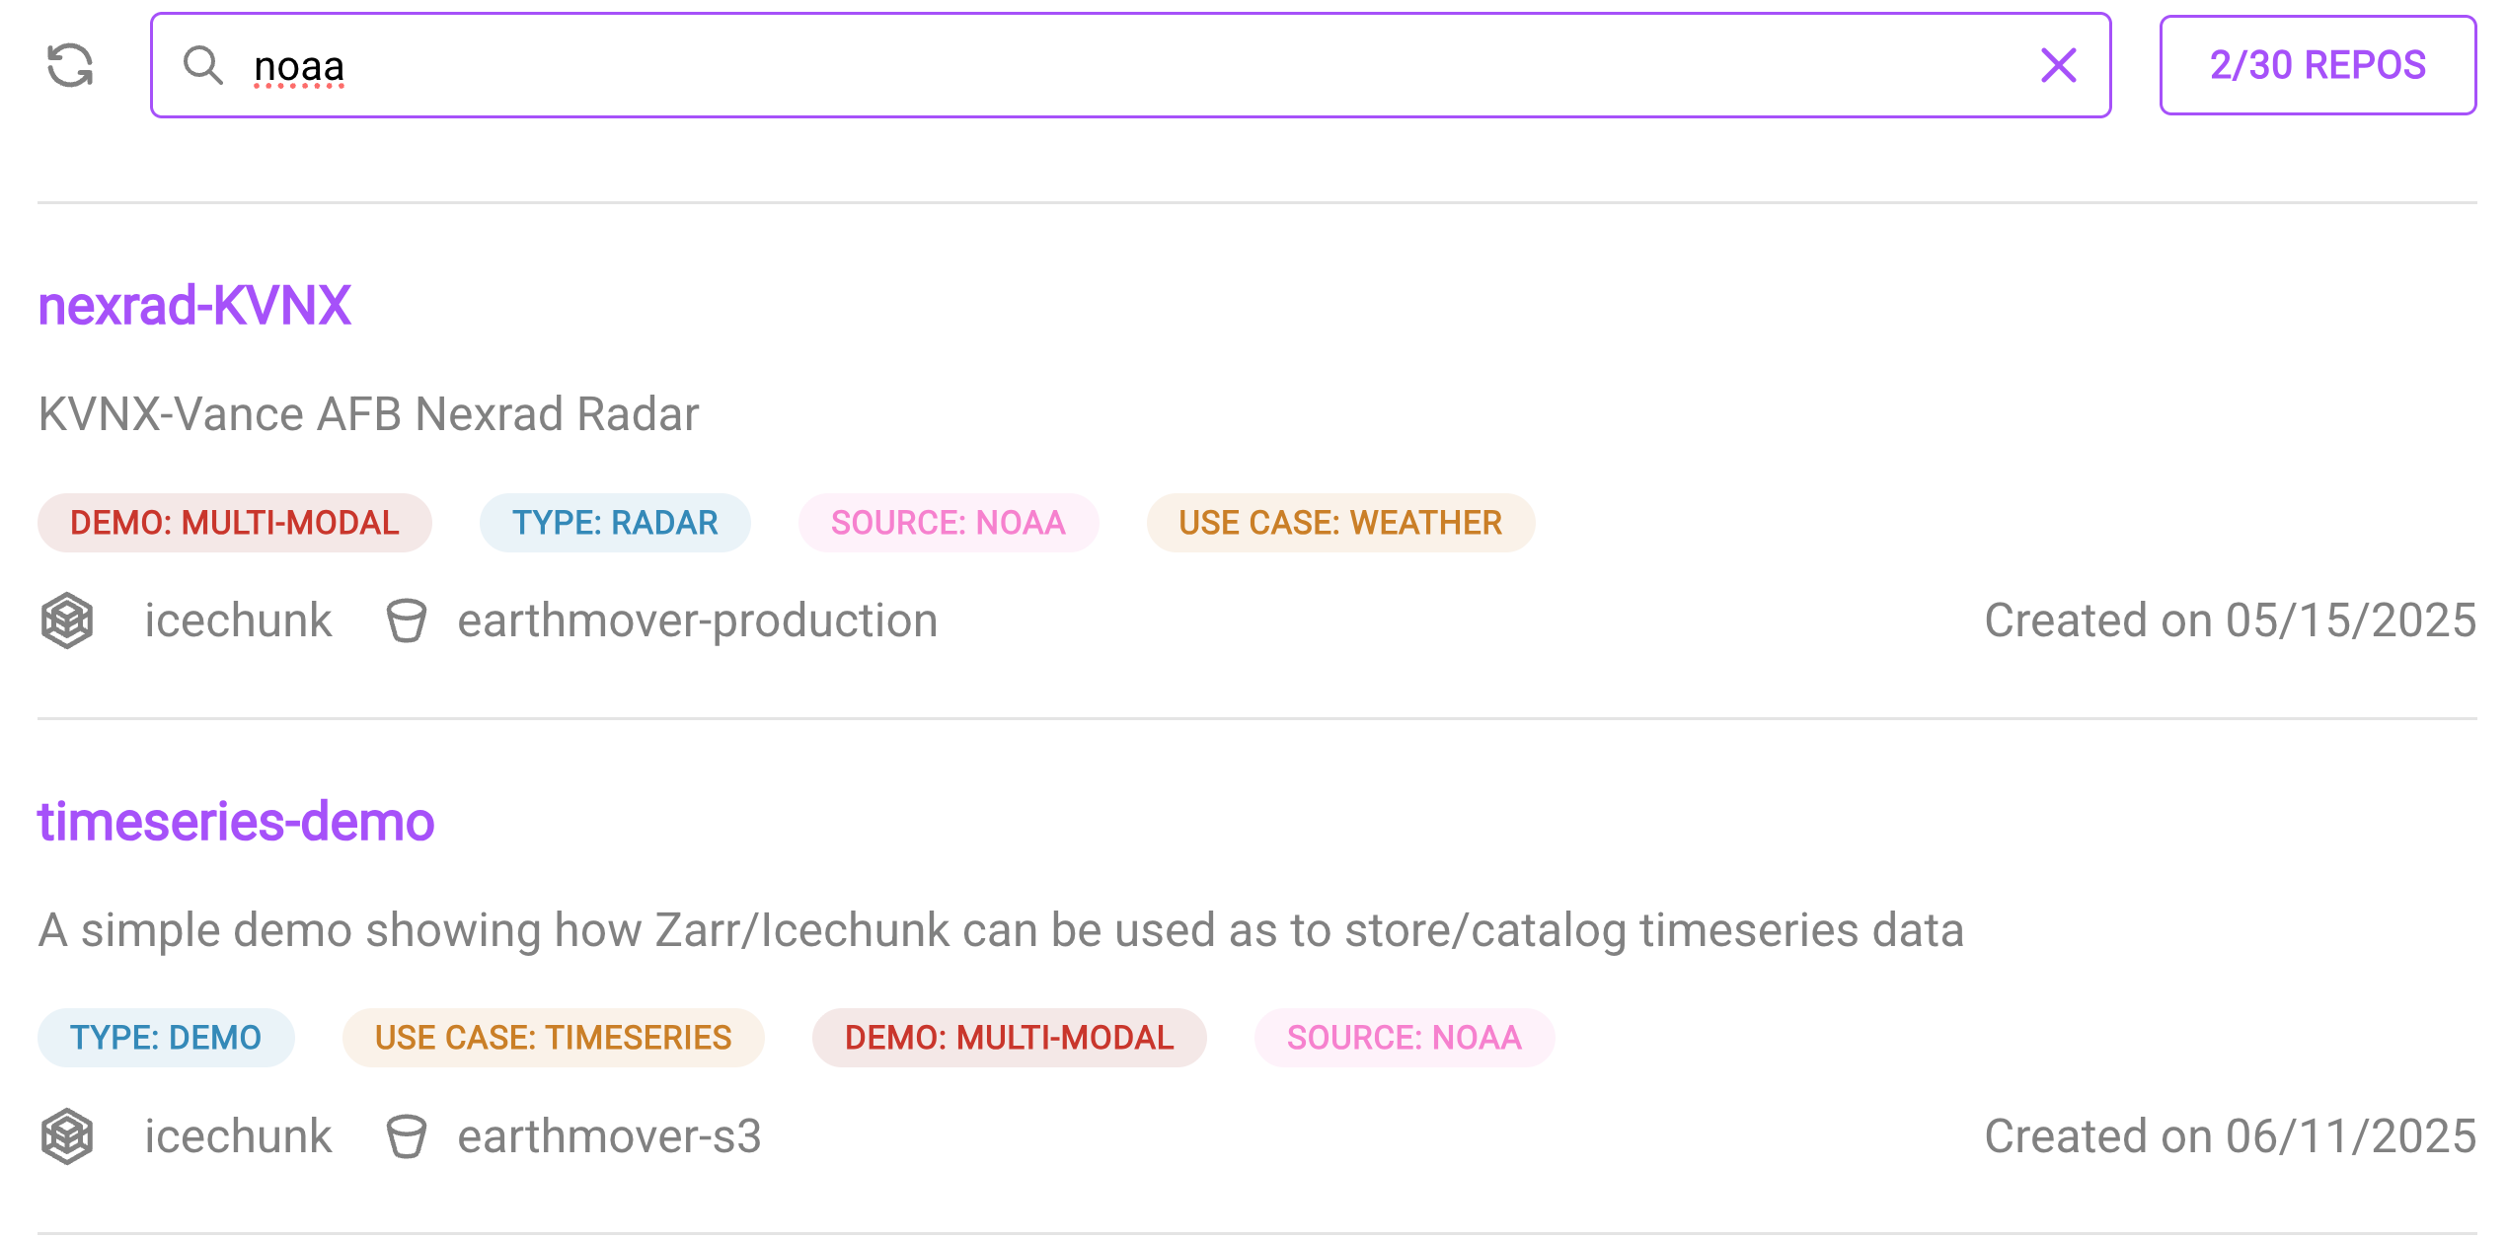Click the refresh repositories icon
Viewport: 2507px width, 1241px height.
tap(70, 66)
